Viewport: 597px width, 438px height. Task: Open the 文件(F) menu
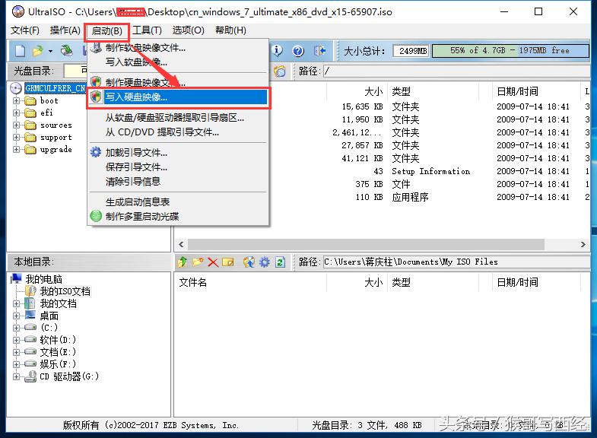point(25,30)
